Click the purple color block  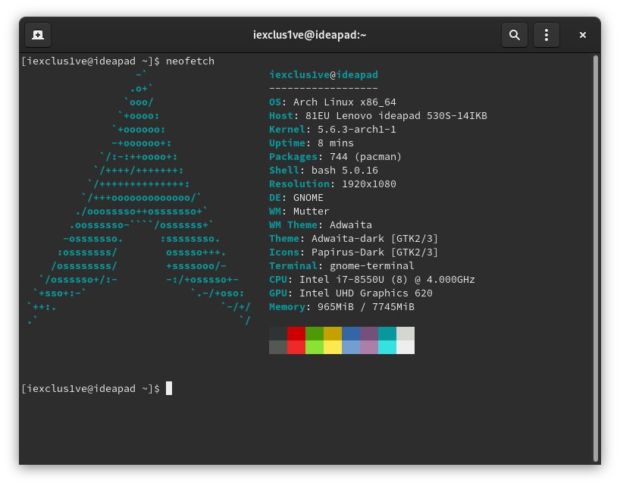369,334
